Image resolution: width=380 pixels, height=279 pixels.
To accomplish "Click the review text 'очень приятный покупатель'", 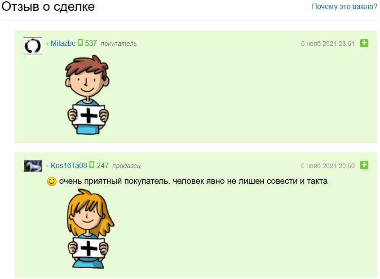I will (x=115, y=182).
